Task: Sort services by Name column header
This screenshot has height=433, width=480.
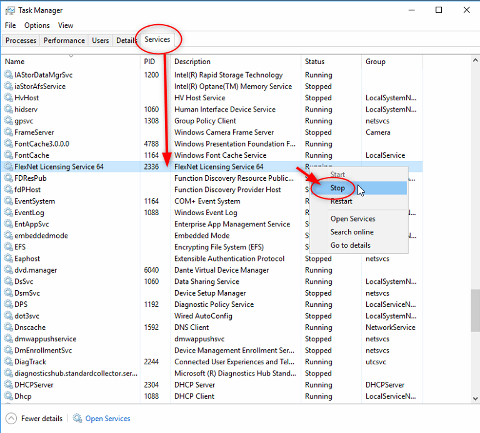Action: pyautogui.click(x=15, y=62)
